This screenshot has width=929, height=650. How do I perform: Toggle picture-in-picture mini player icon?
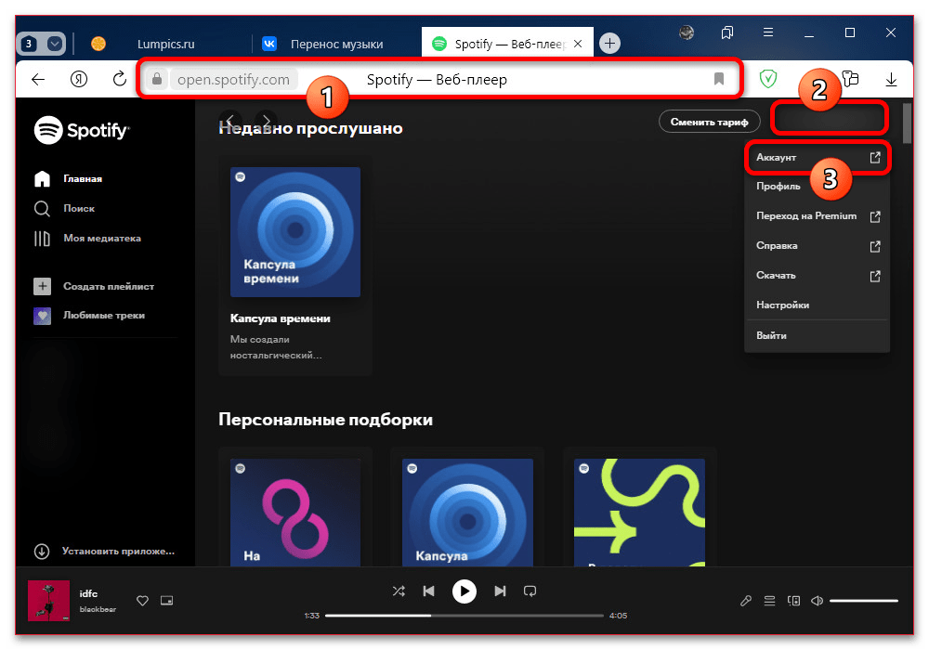(167, 601)
